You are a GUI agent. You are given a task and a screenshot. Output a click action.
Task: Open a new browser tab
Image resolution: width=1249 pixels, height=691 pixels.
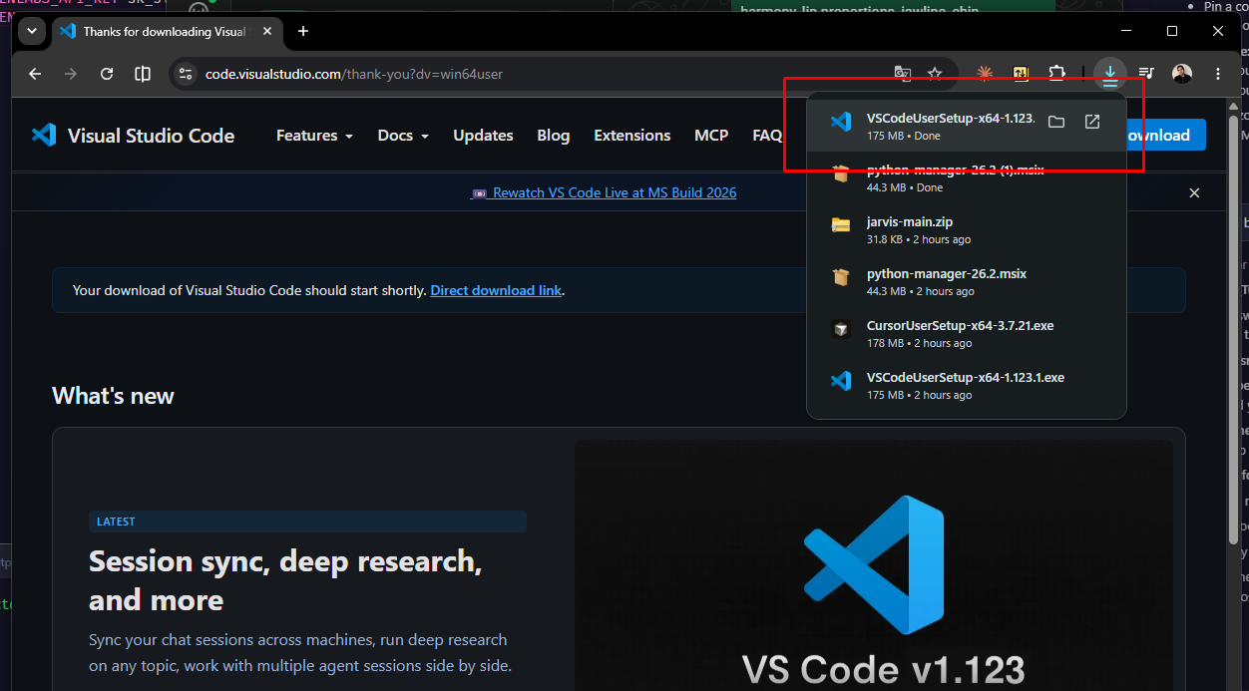click(303, 31)
